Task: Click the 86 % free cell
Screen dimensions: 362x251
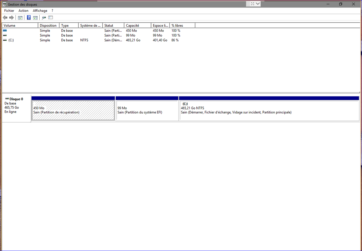Action: click(175, 40)
